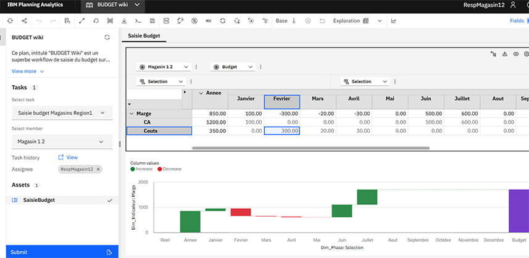Open the Select task dropdown
This screenshot has height=258, width=529.
coord(62,113)
